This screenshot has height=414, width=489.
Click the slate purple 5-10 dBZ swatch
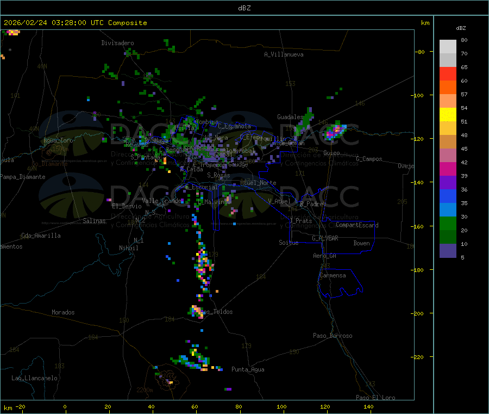(448, 251)
